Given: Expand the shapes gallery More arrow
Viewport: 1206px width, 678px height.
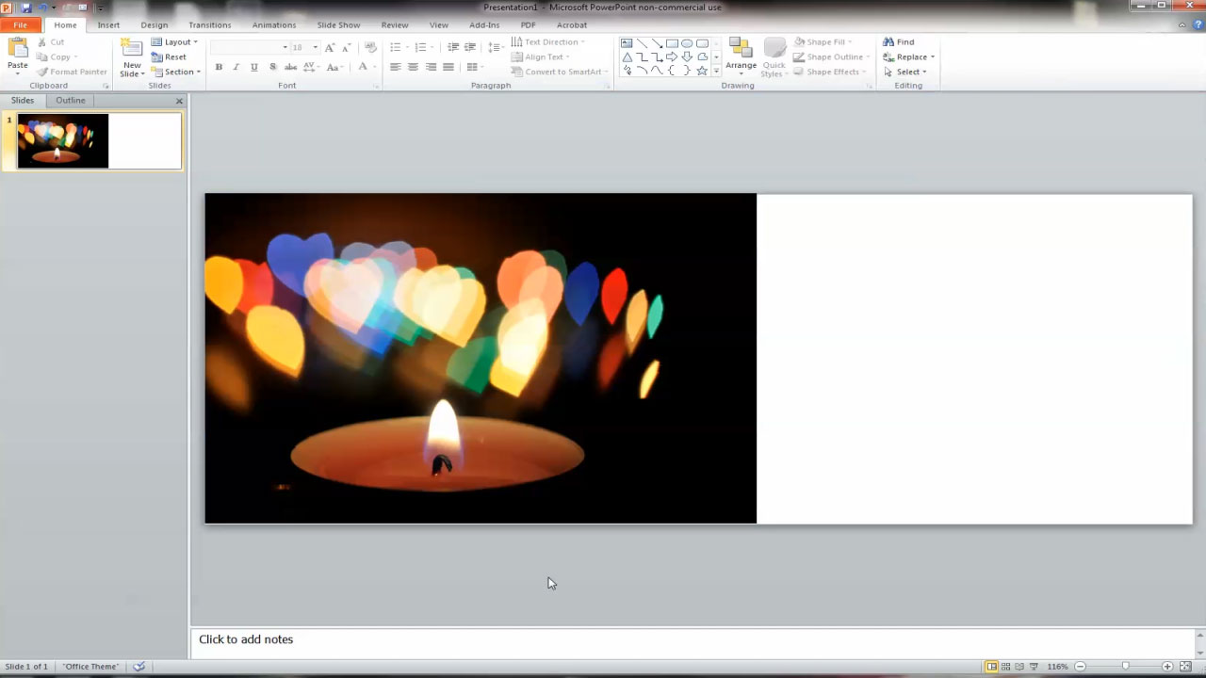Looking at the screenshot, I should click(716, 72).
